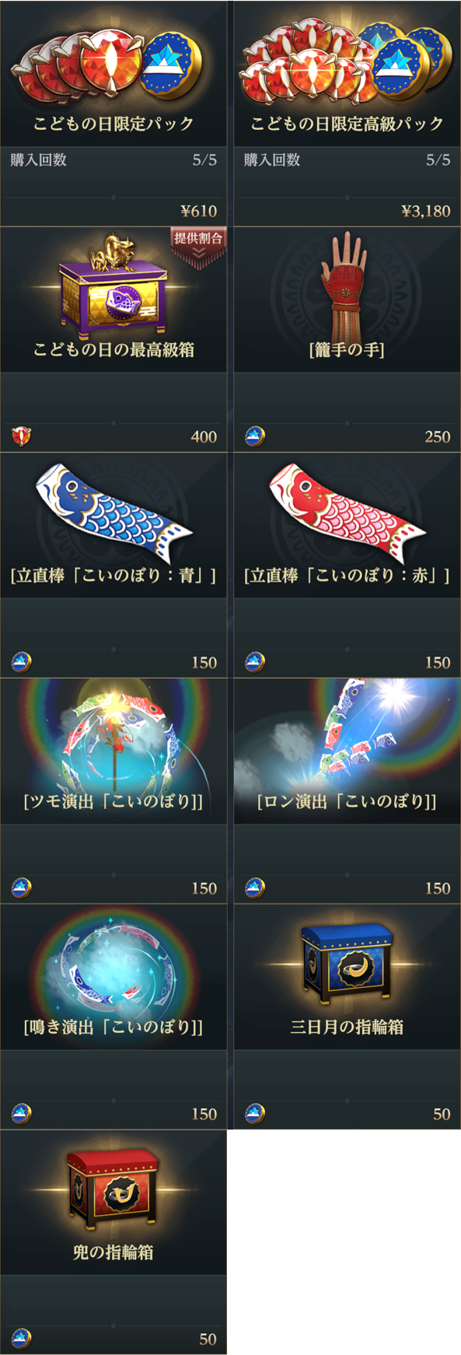This screenshot has height=1355, width=461.
Task: Click the 購入回数 5/5 row of limited pack
Action: click(114, 160)
